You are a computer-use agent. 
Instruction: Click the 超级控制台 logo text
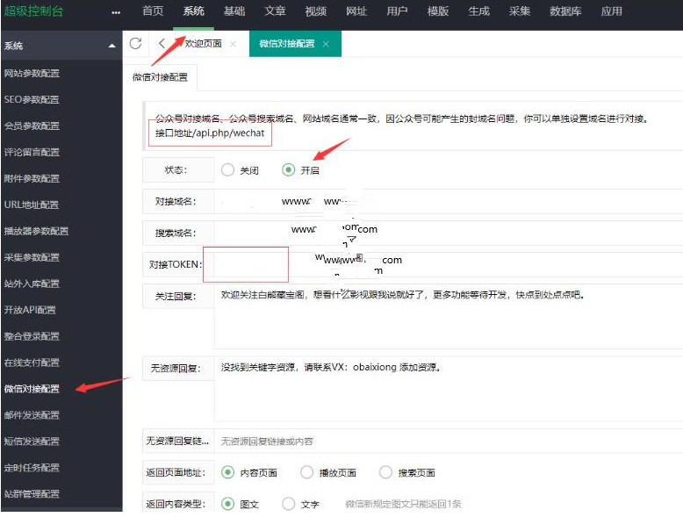tap(33, 11)
